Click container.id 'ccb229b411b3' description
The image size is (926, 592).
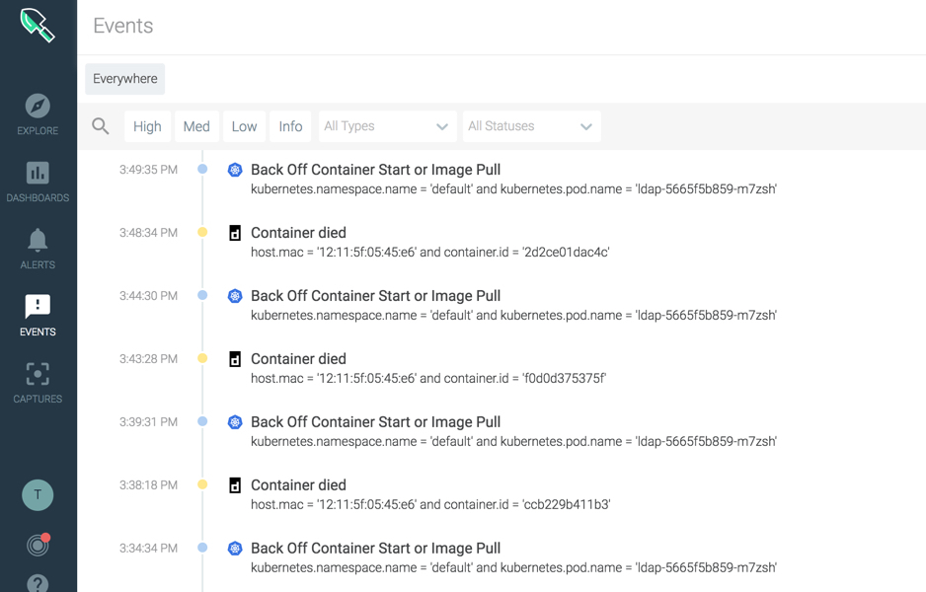click(430, 504)
